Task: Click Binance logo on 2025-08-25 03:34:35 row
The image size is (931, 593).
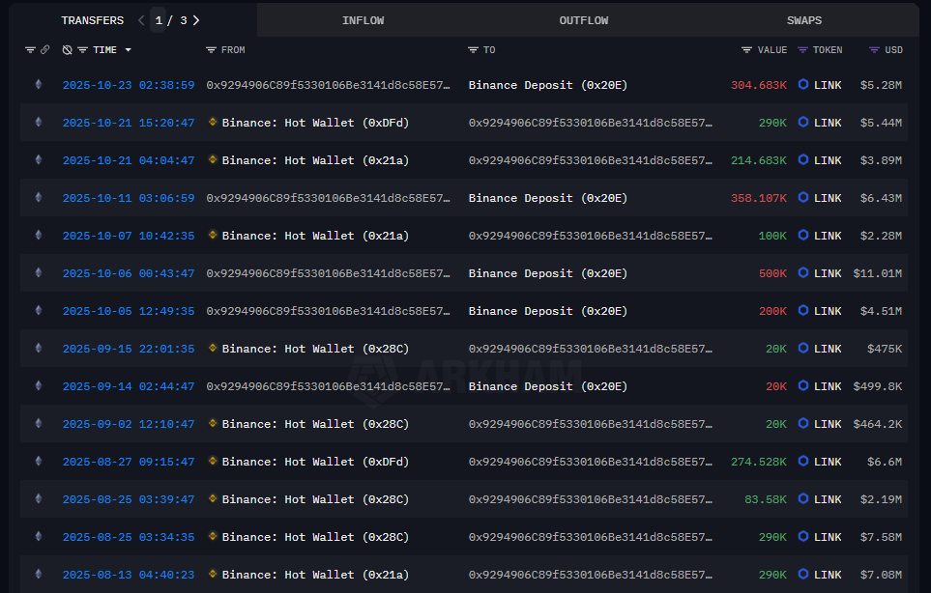Action: tap(213, 536)
